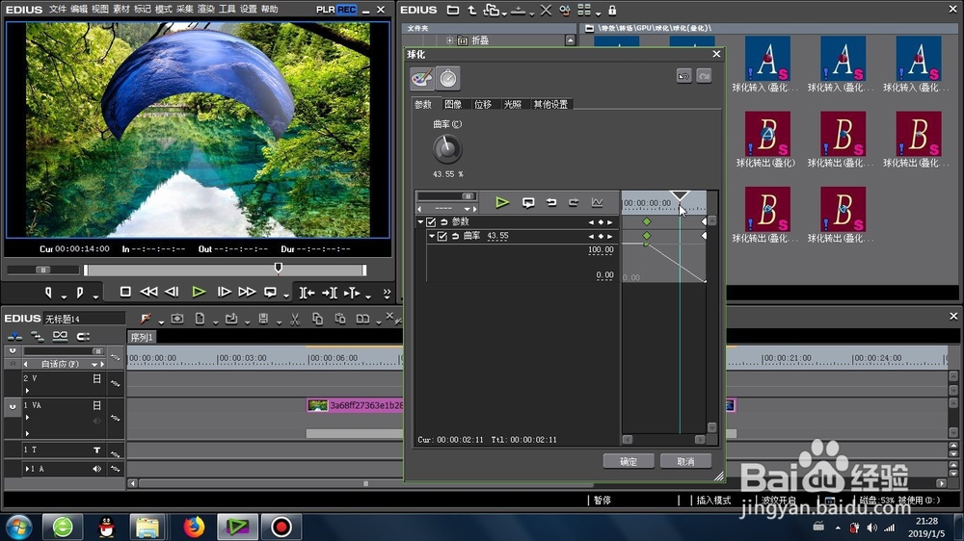Open the 自适应(F) timeline scale dropdown
This screenshot has height=541, width=964.
pyautogui.click(x=94, y=364)
